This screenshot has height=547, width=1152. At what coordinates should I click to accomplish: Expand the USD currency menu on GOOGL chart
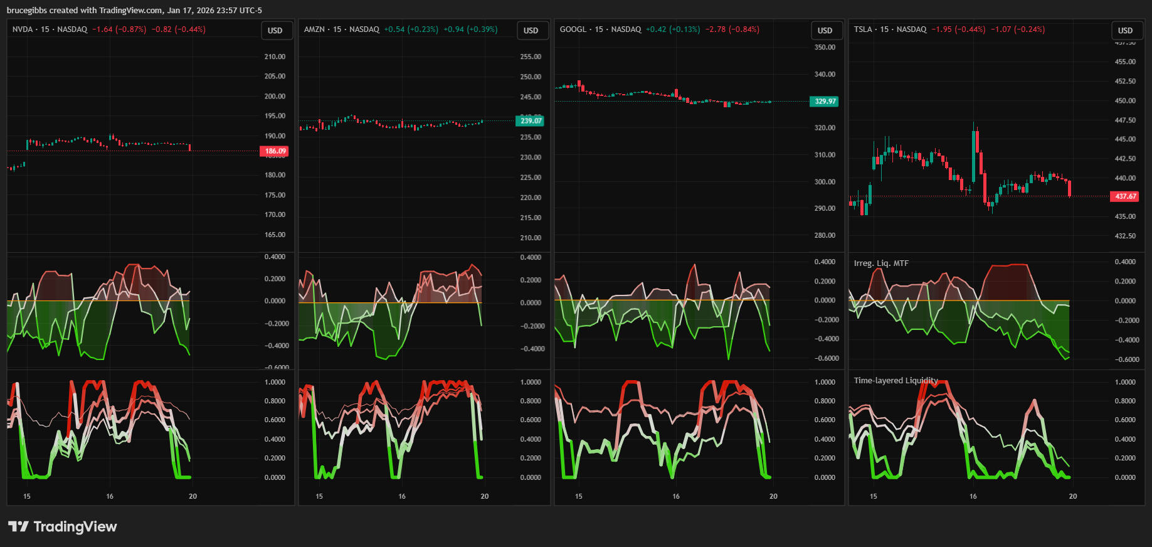825,31
